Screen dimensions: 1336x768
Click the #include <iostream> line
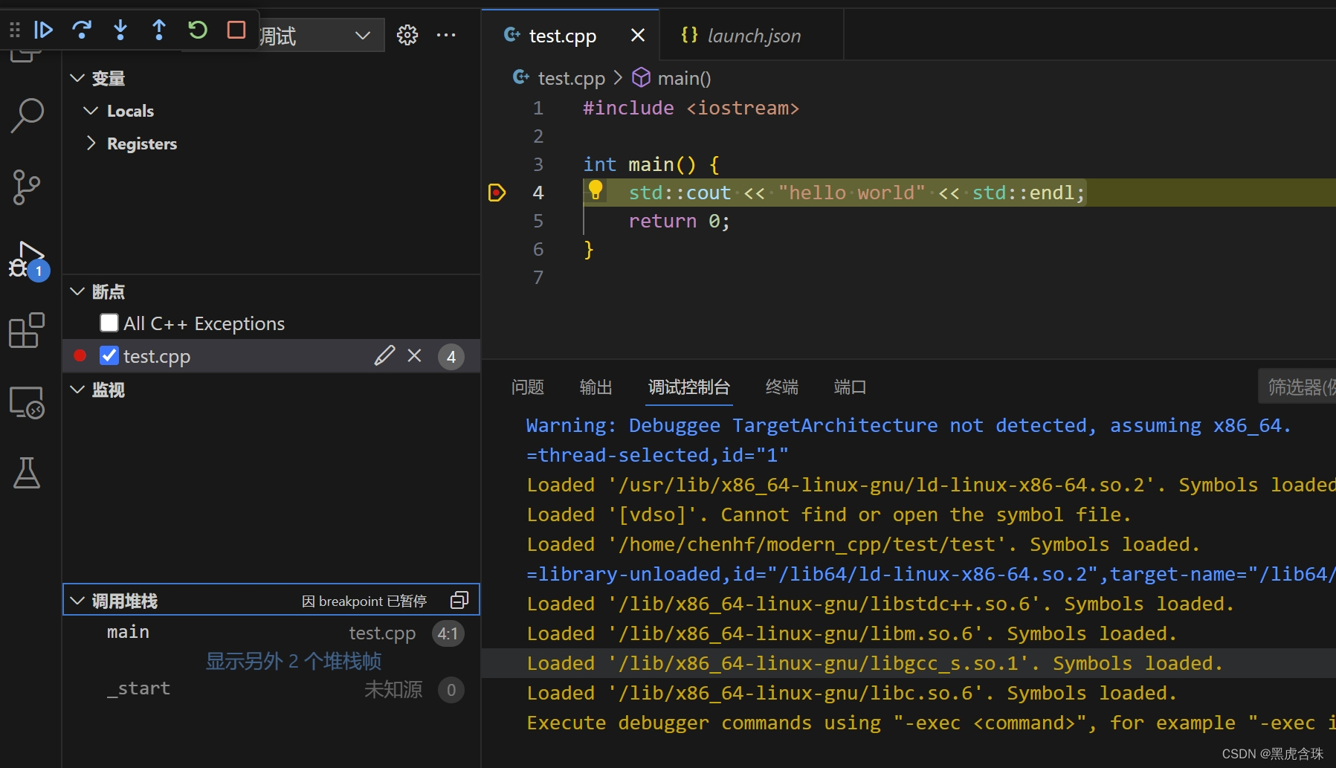tap(691, 109)
